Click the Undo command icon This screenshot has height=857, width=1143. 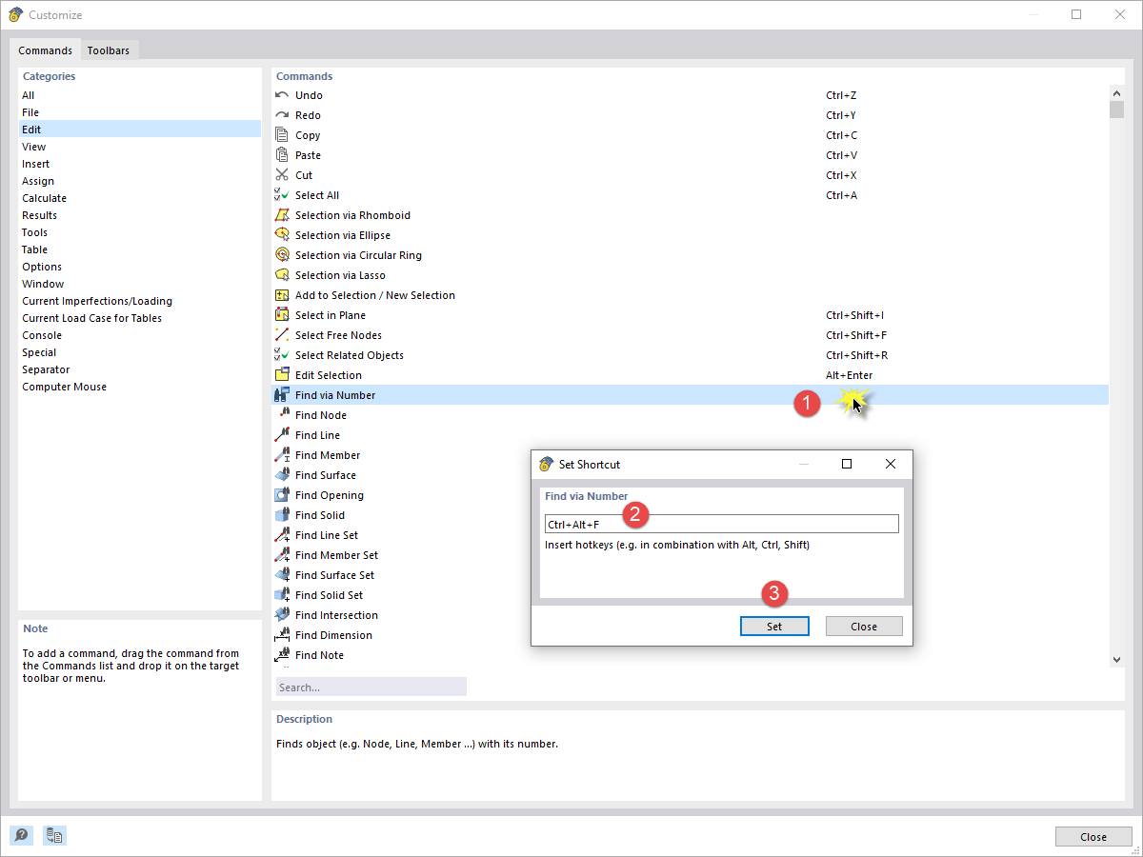tap(282, 95)
